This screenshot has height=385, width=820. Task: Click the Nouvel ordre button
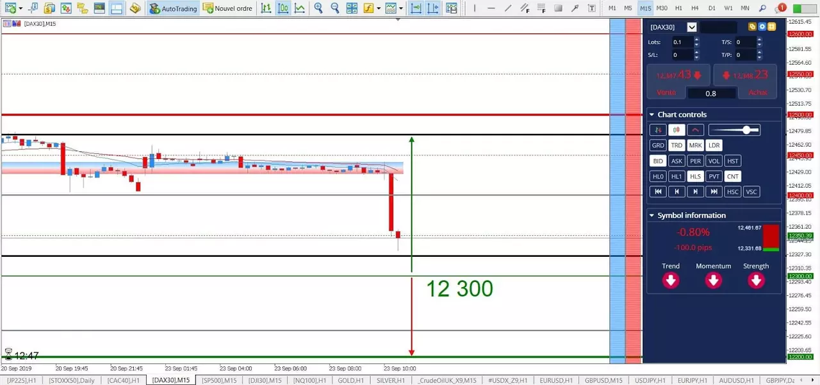pyautogui.click(x=227, y=8)
